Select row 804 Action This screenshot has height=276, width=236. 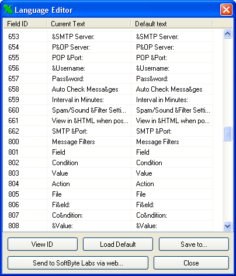click(108, 184)
